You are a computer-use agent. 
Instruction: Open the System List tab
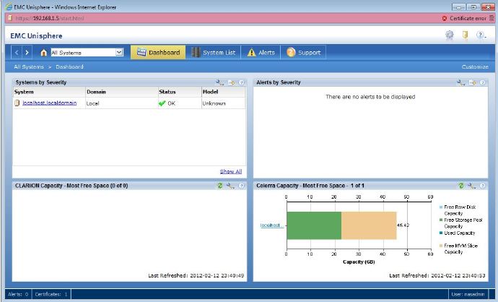tap(214, 53)
